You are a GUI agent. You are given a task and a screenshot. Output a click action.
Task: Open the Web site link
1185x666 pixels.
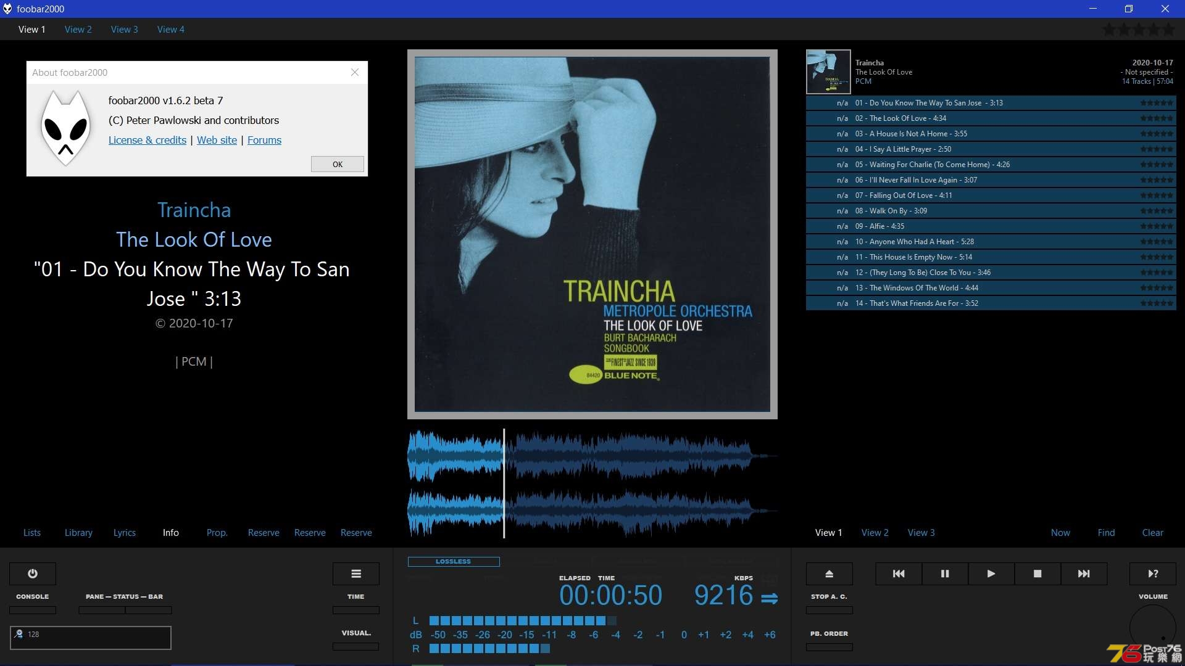(217, 140)
